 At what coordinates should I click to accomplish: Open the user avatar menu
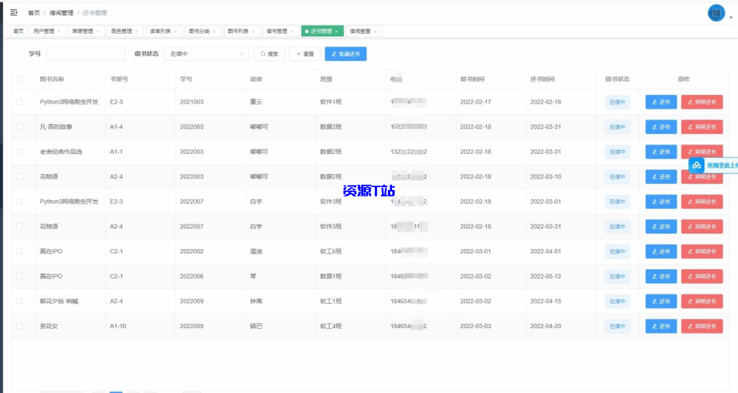(x=716, y=13)
